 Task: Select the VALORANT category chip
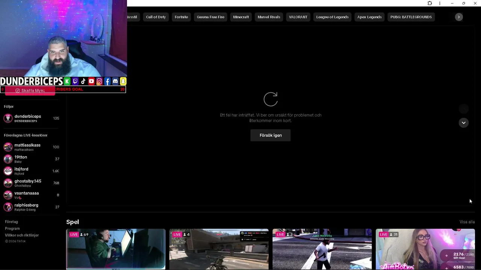[298, 17]
